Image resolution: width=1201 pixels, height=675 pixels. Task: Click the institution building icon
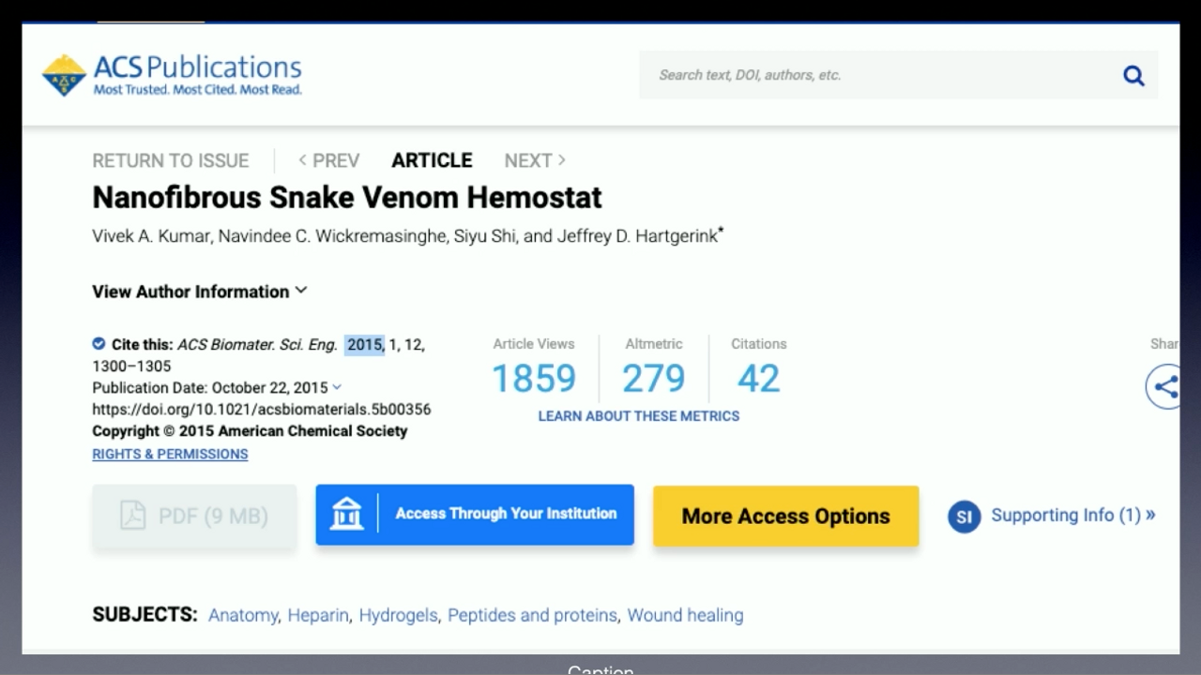[346, 515]
